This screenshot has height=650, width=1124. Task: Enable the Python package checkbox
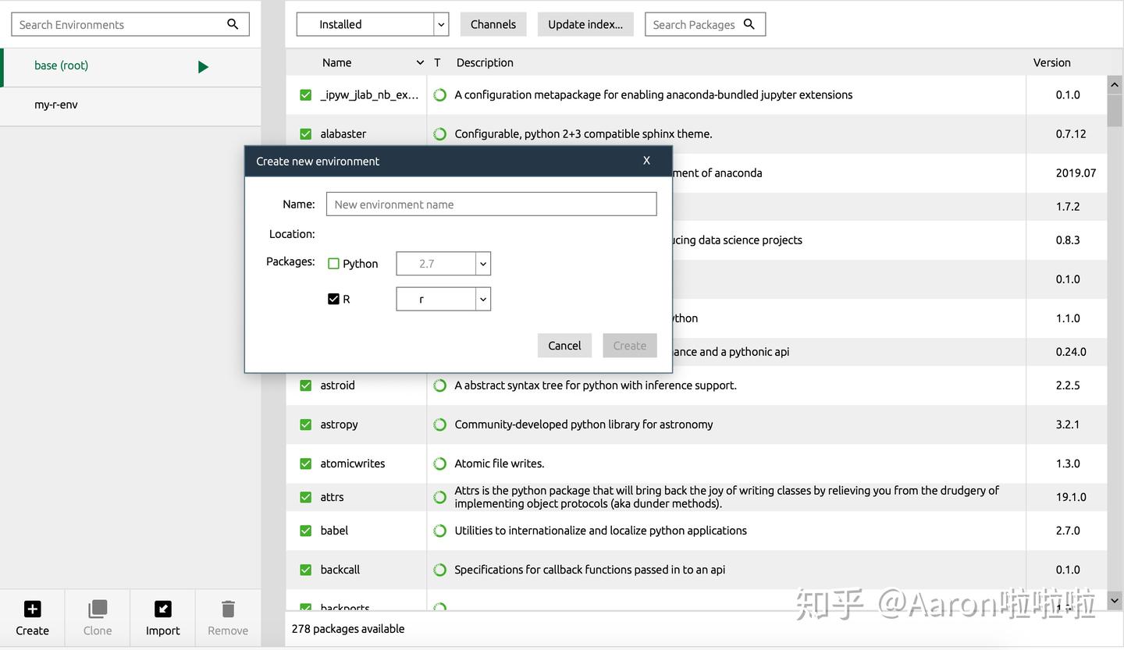[333, 263]
